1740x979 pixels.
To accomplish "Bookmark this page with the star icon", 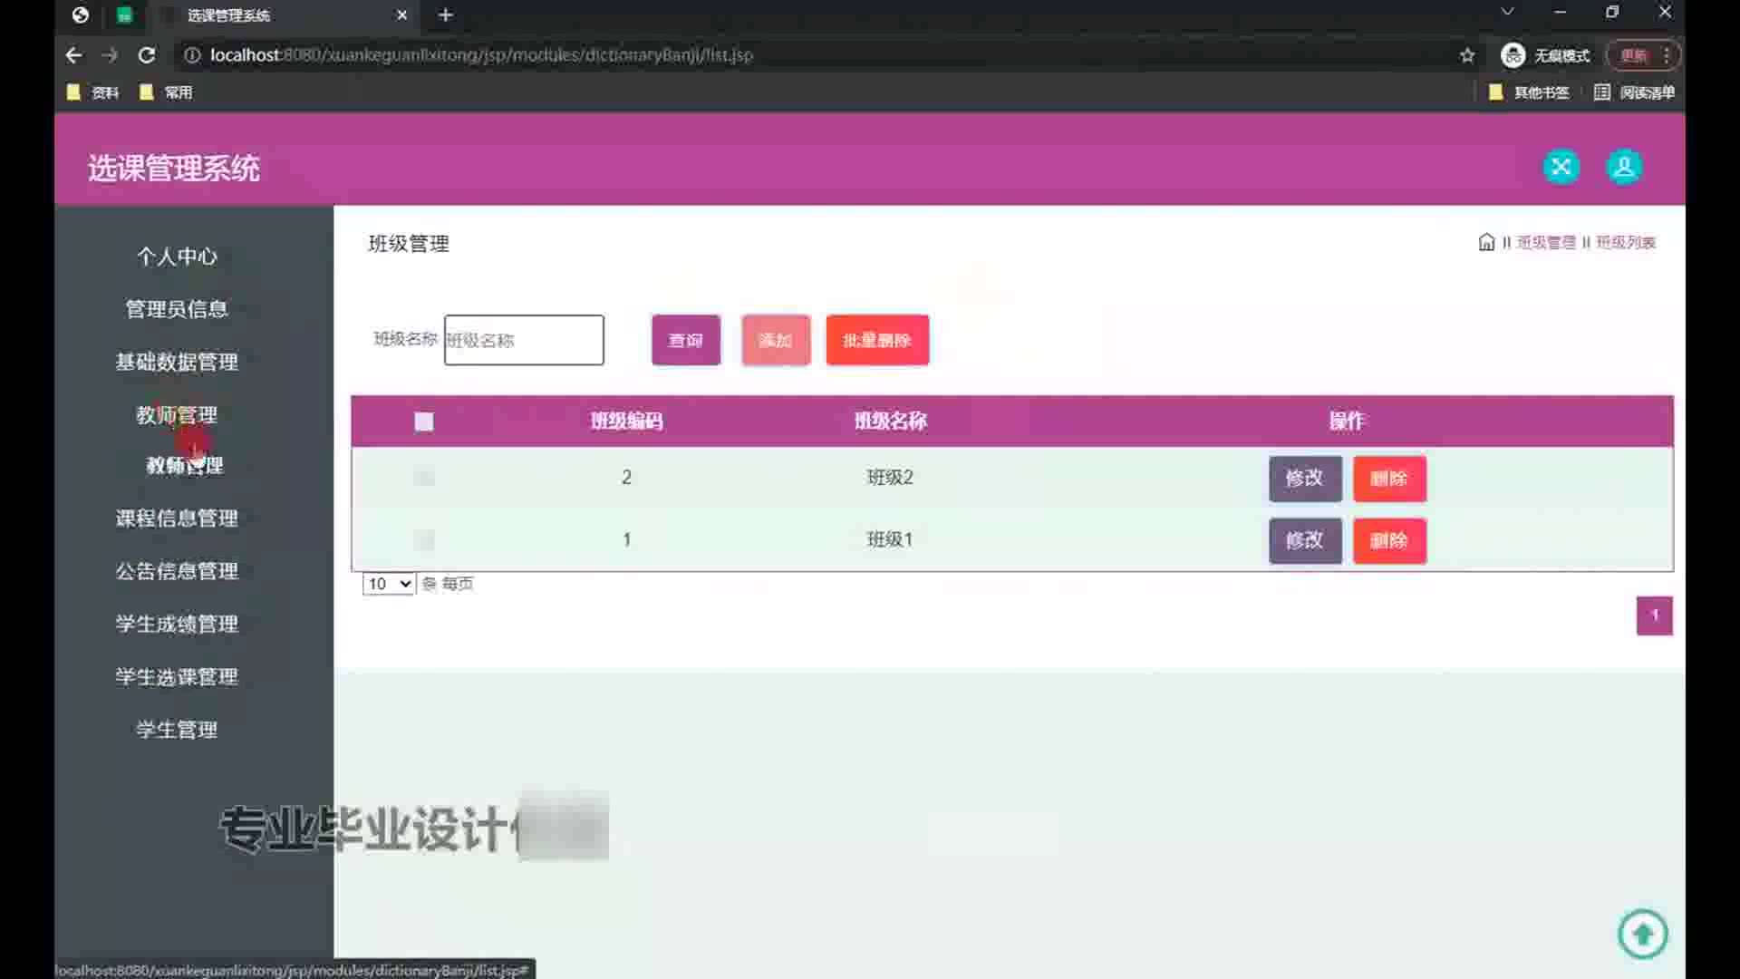I will 1467,55.
